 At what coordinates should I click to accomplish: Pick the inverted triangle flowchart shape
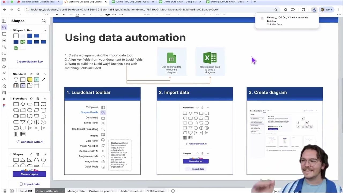click(23, 122)
